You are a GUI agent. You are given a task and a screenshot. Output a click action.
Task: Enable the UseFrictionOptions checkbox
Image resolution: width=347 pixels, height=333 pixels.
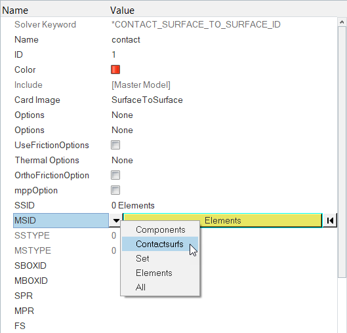pos(115,145)
